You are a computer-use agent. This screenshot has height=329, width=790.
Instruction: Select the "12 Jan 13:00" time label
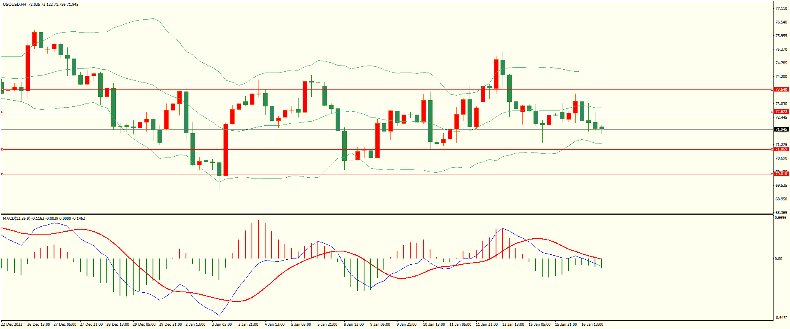coord(513,324)
